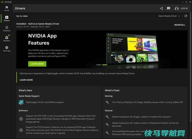
Task: Click the REINSTALL button
Action: 180,25
